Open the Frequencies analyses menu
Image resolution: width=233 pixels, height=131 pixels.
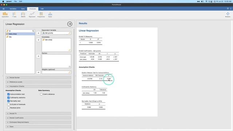pos(41,15)
